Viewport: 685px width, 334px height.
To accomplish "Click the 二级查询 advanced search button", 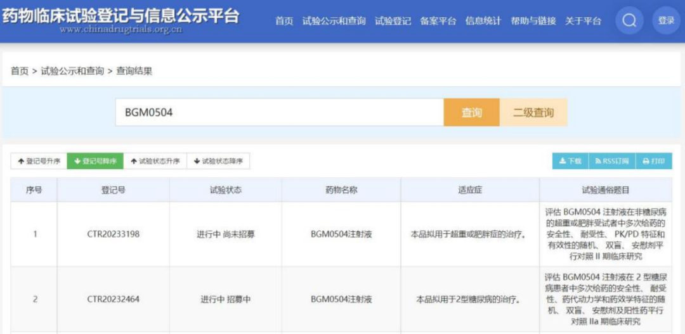I will click(533, 113).
